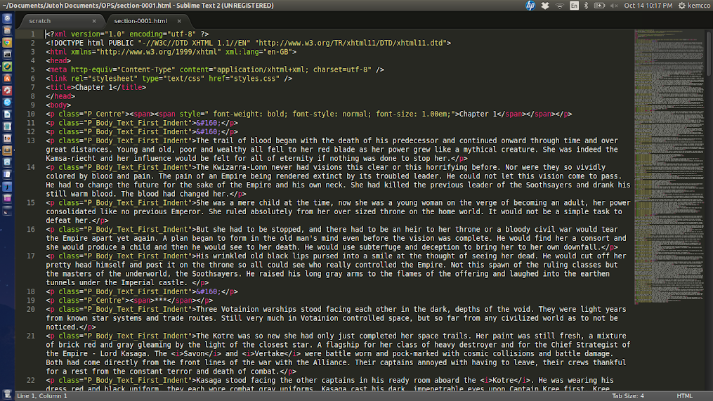Open the Tab Size: 4 selector
The height and width of the screenshot is (401, 713).
point(628,396)
